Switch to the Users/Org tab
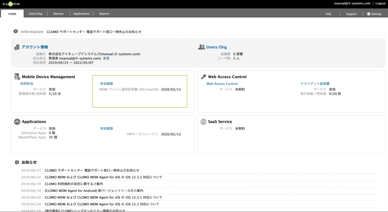Viewport: 388px width, 212px height. [x=35, y=14]
